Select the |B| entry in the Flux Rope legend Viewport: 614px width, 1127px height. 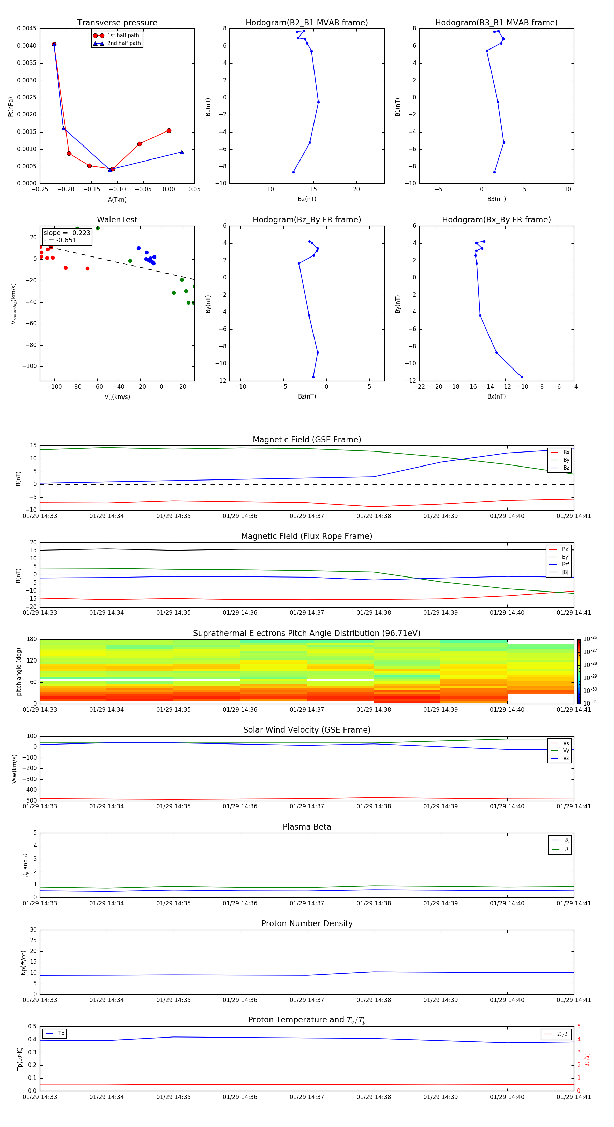tap(559, 572)
